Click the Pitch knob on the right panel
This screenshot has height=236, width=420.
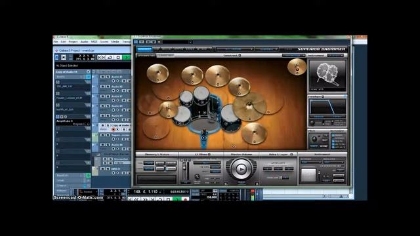coord(314,139)
